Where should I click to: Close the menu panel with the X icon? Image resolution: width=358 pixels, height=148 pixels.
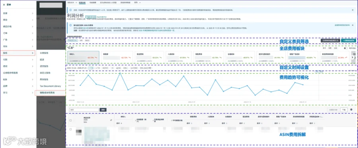pyautogui.click(x=4, y=4)
